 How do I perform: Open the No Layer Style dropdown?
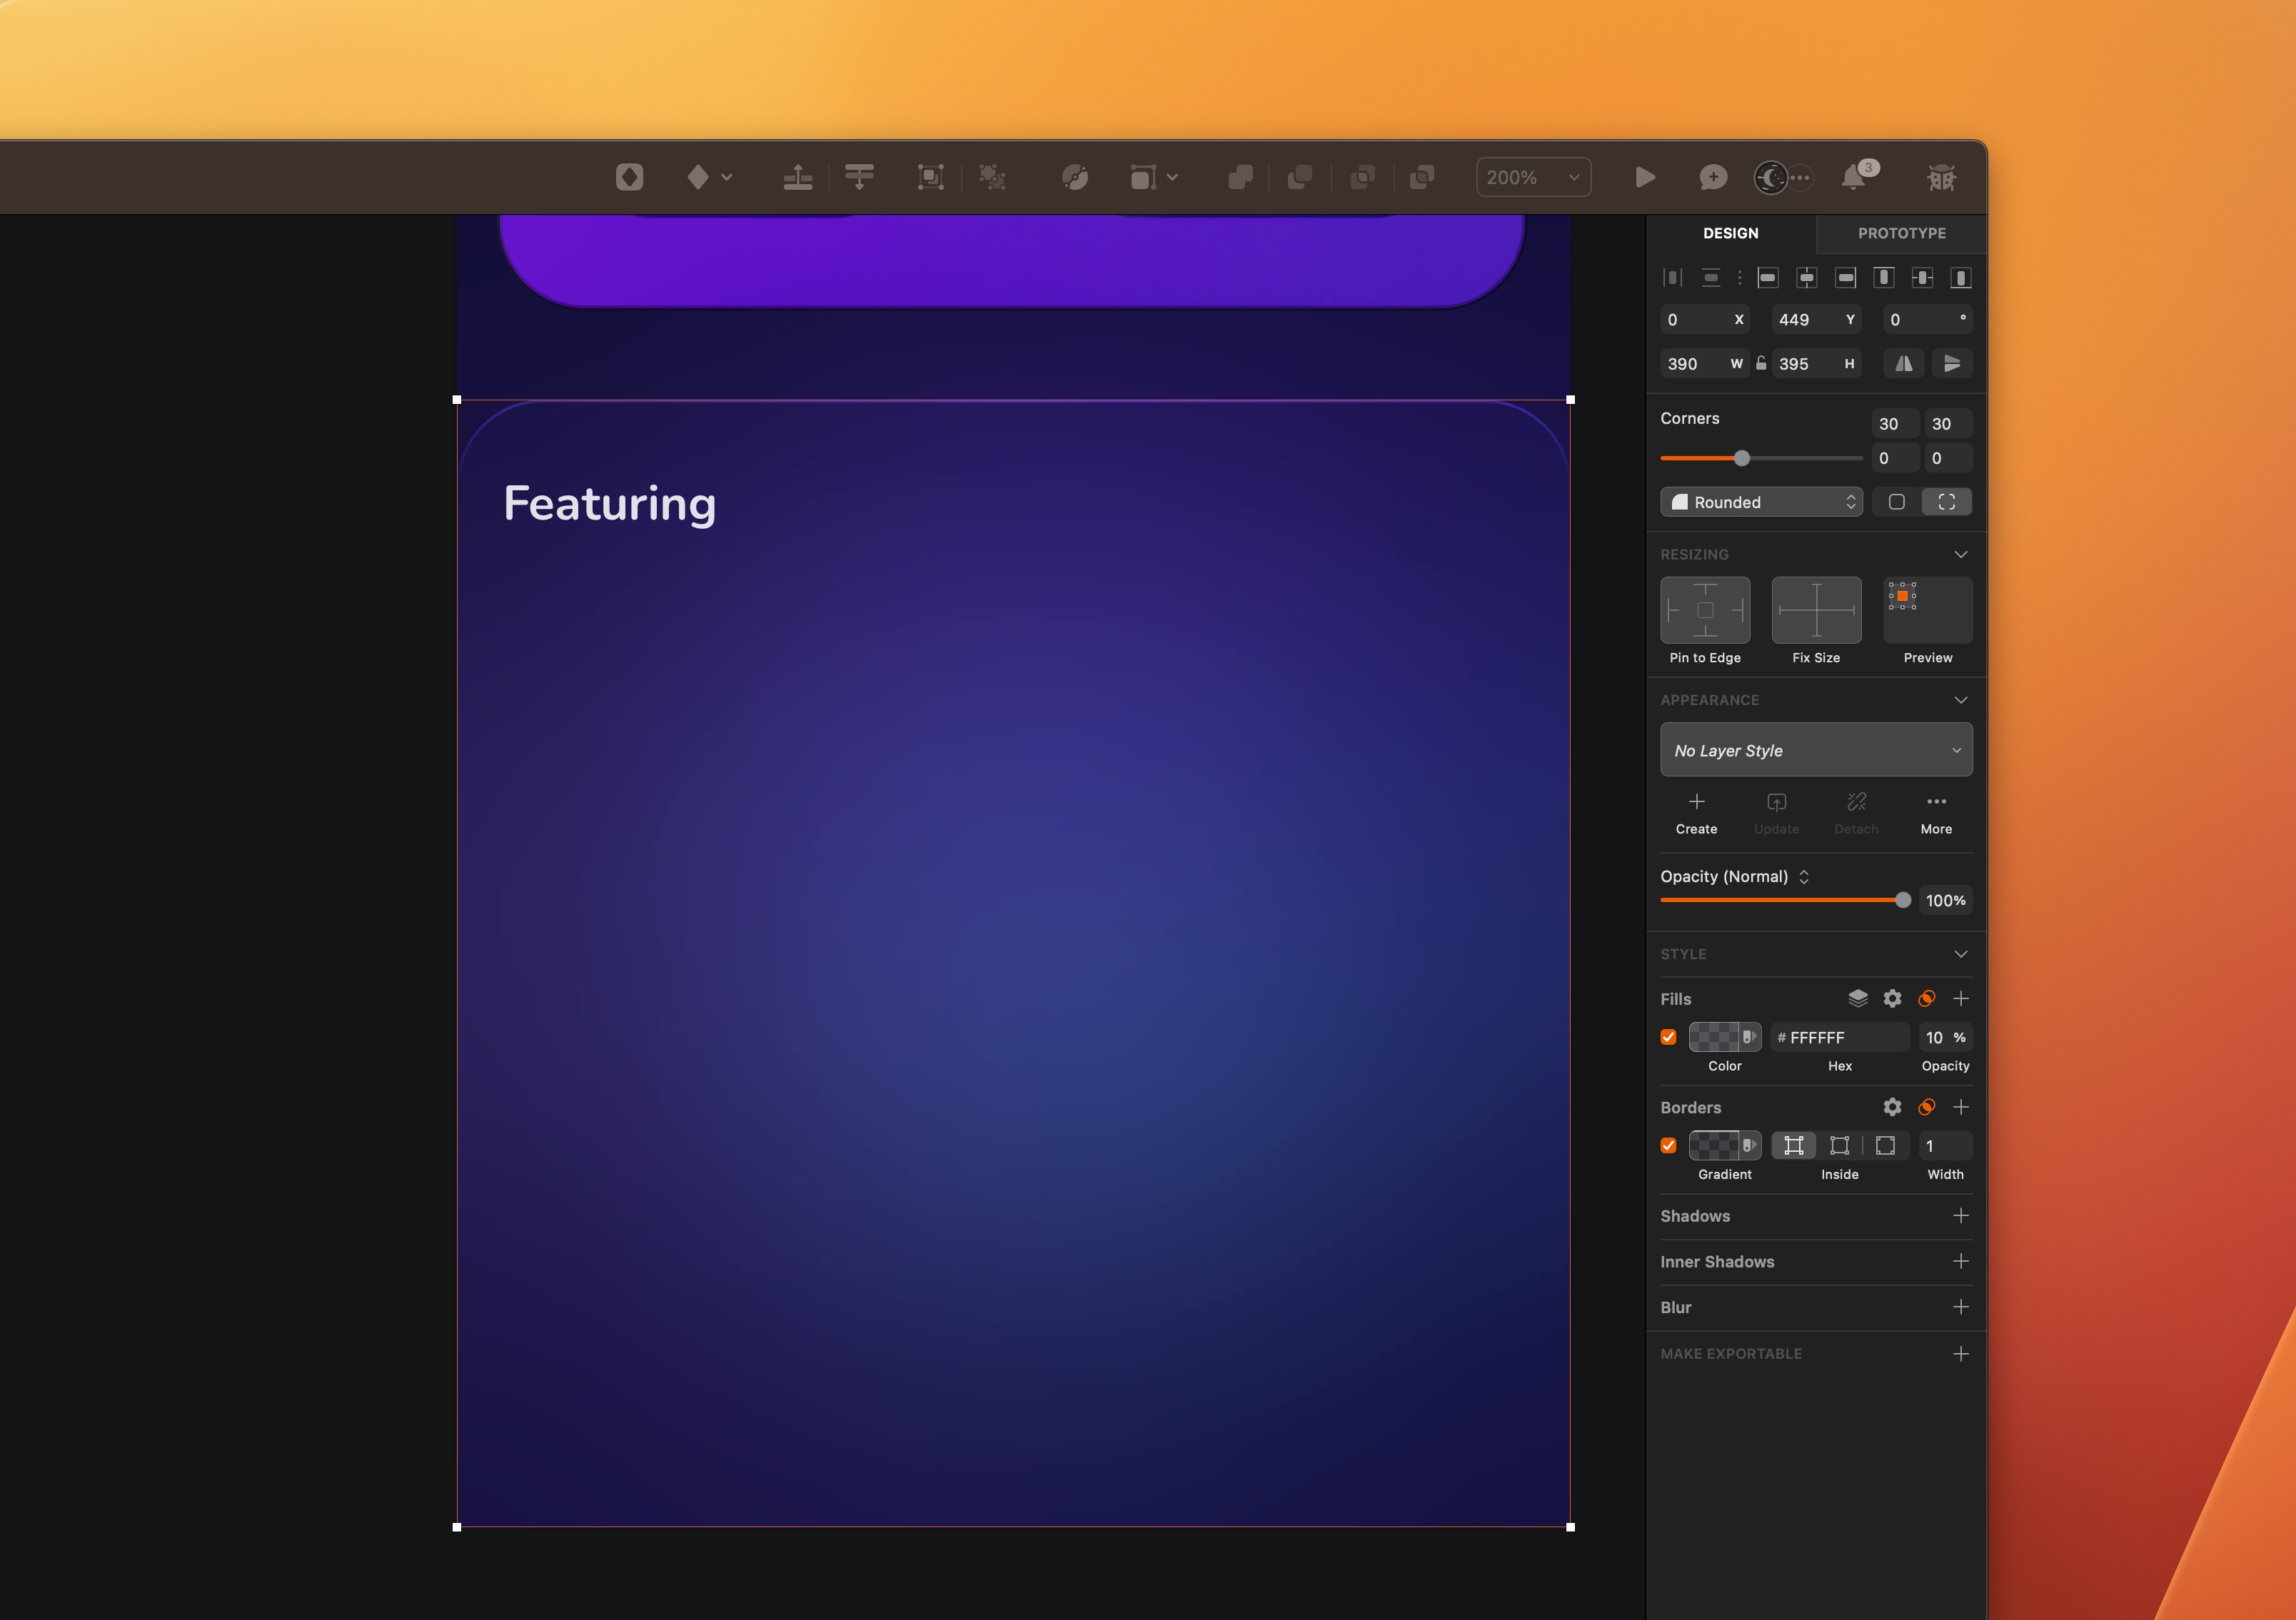[x=1816, y=749]
